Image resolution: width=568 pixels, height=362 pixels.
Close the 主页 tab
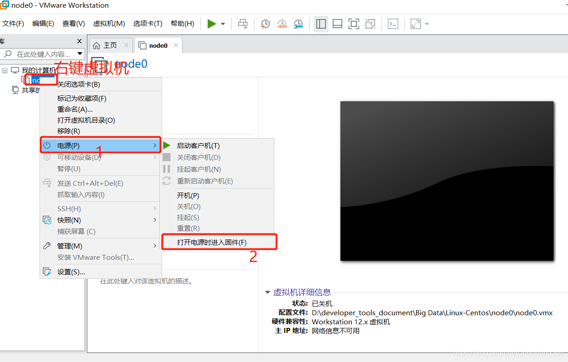(x=127, y=45)
